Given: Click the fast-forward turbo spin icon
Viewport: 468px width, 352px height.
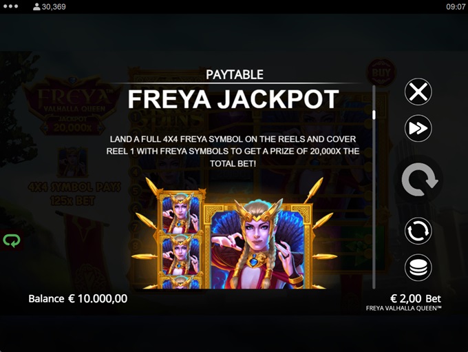Looking at the screenshot, I should [418, 128].
